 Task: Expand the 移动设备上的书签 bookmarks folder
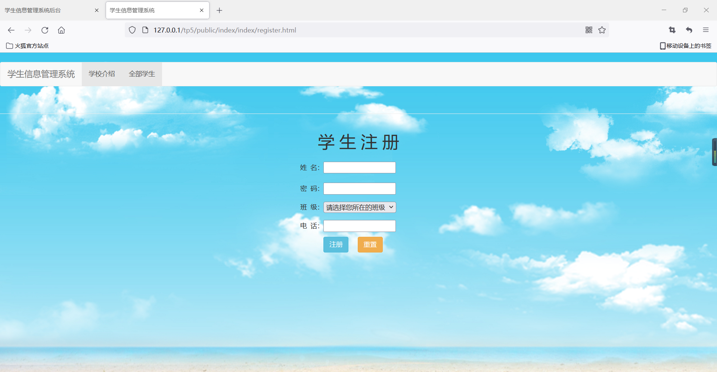(x=686, y=46)
